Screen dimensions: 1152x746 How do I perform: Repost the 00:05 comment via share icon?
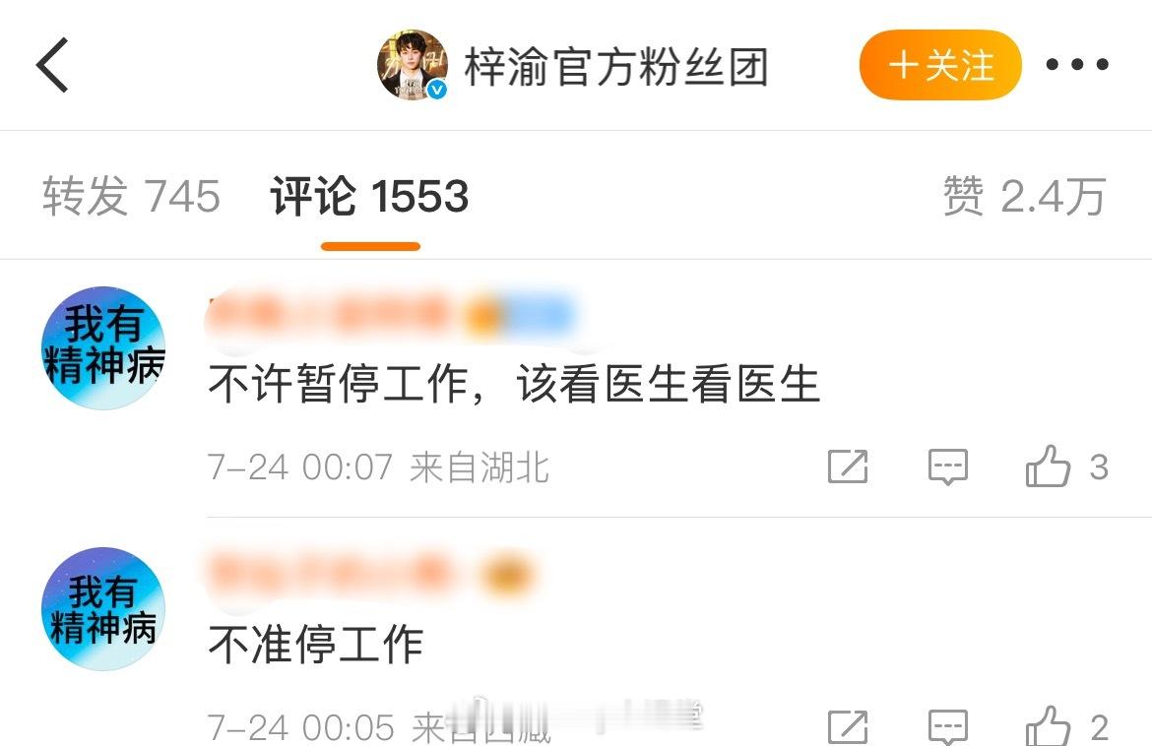tap(848, 727)
